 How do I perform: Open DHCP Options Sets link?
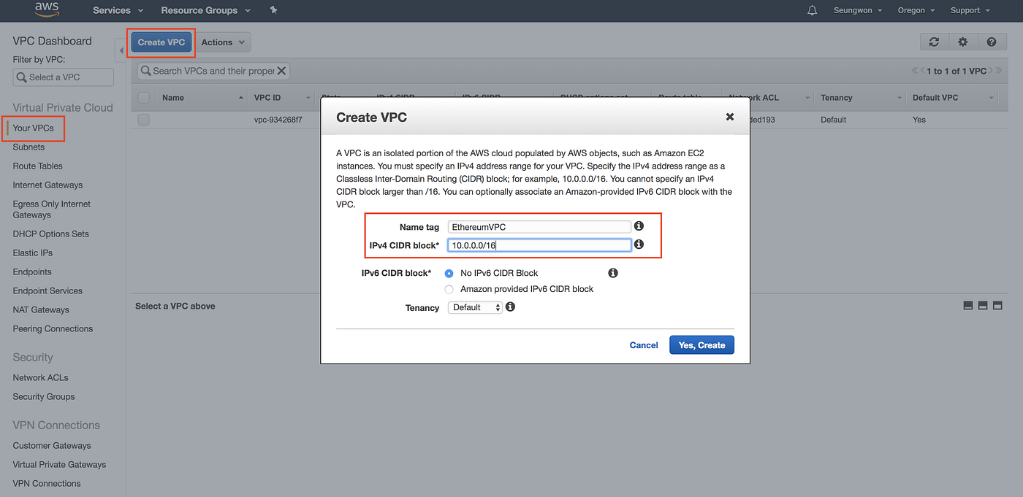click(50, 234)
